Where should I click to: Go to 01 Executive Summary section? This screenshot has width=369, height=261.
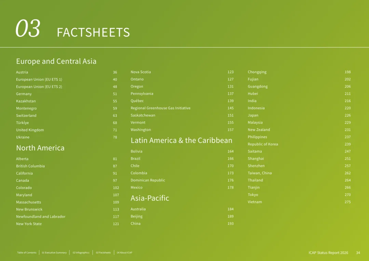(x=54, y=252)
